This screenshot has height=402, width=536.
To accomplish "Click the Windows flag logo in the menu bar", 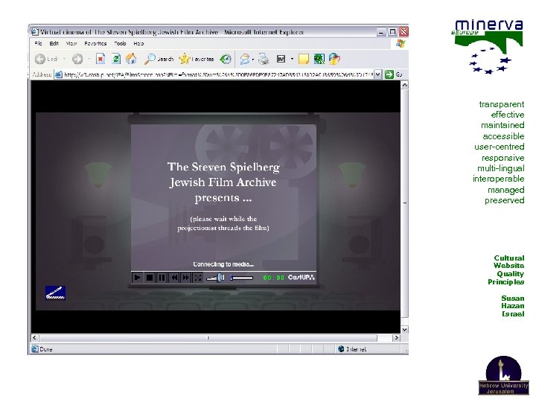I will tap(401, 43).
